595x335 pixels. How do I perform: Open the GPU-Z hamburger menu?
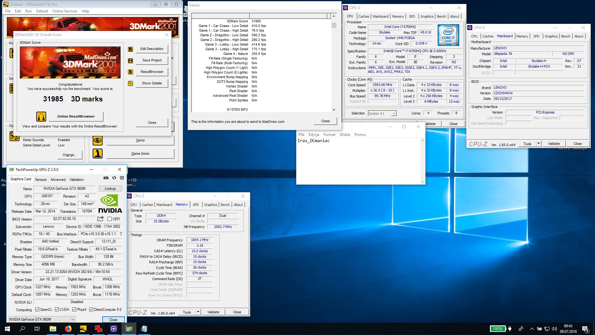pyautogui.click(x=122, y=178)
